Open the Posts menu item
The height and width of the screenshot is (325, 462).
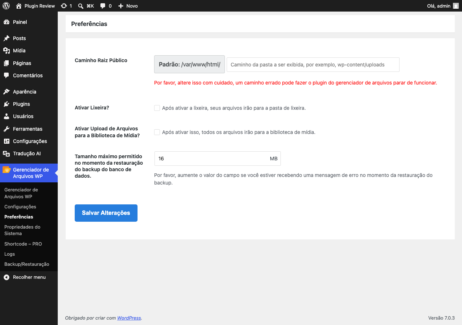coord(29,38)
